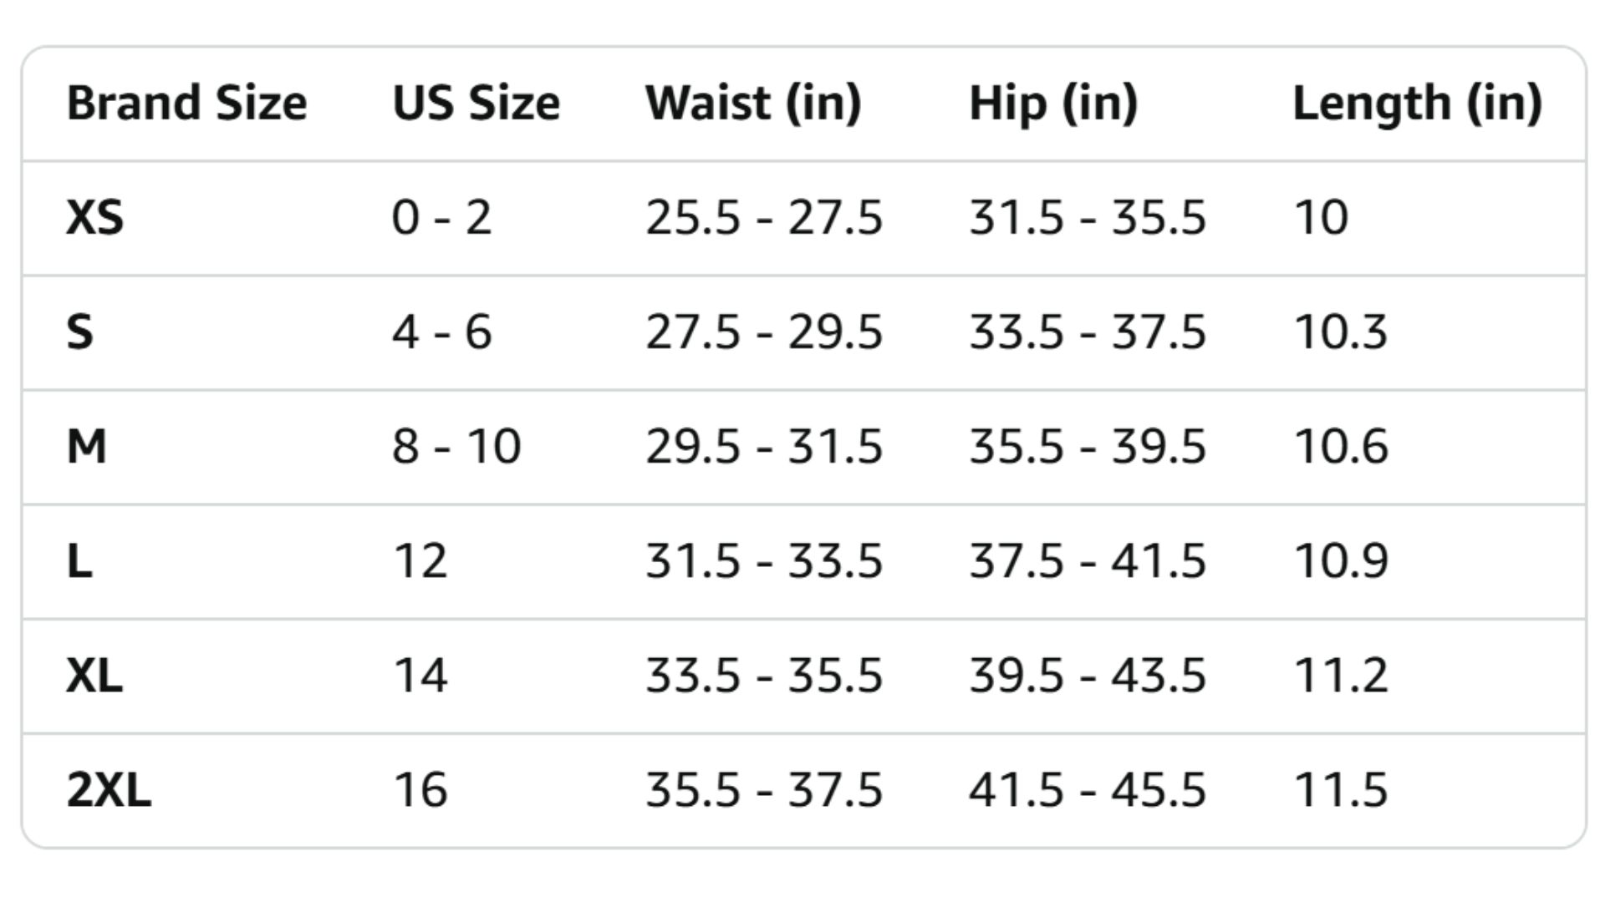Select the M brand size cell

click(86, 447)
